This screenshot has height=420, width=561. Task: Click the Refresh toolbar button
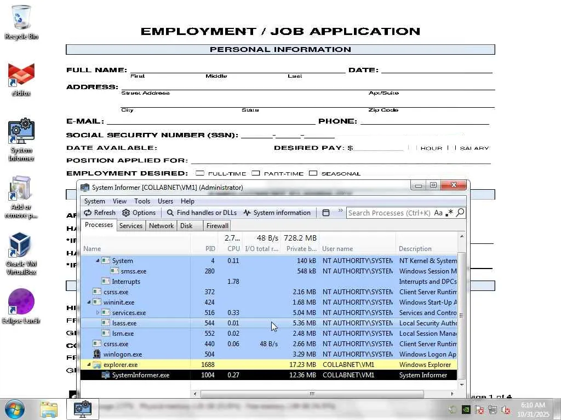click(x=100, y=213)
